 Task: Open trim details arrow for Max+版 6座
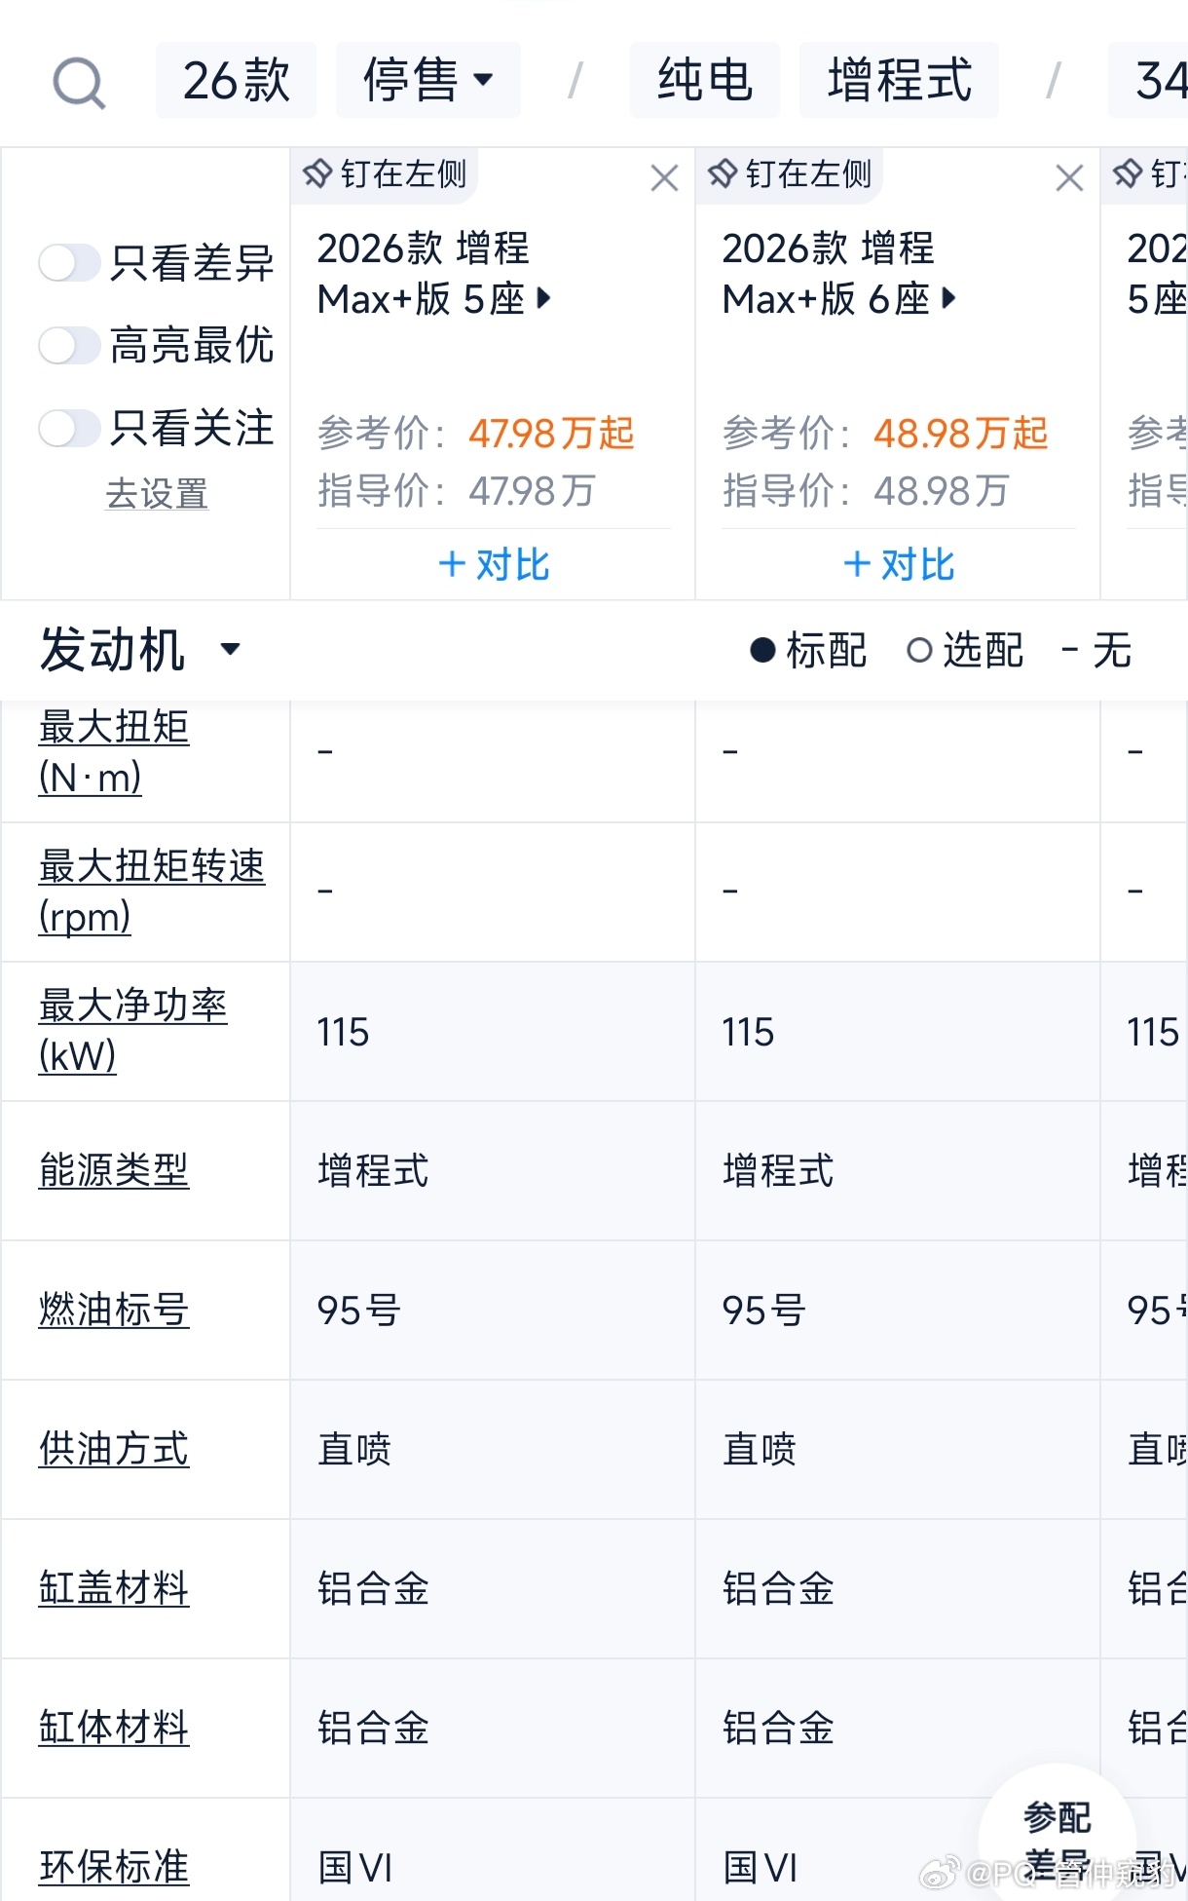click(949, 298)
